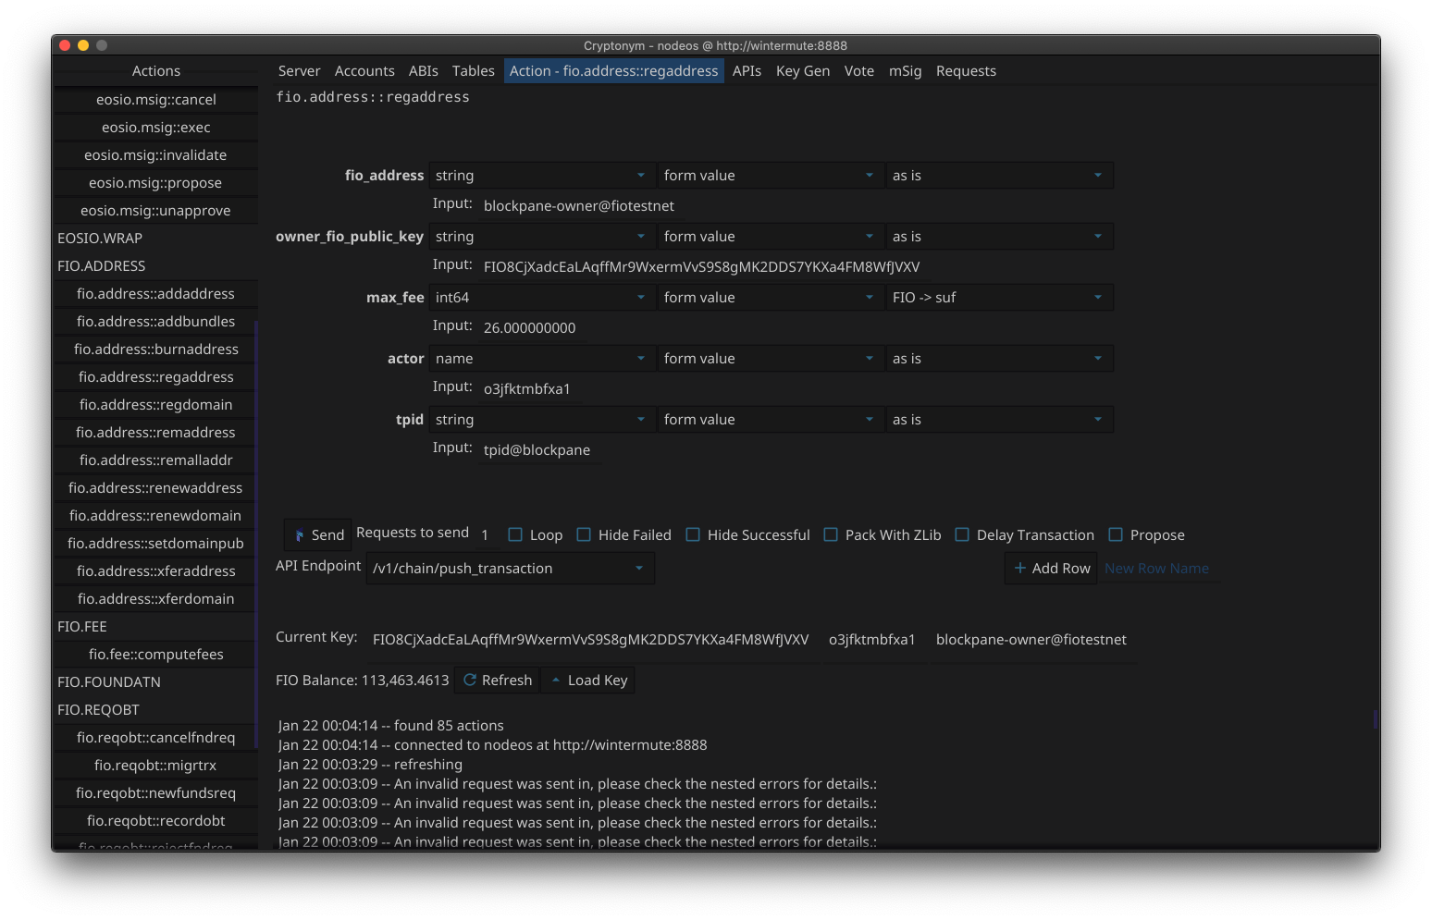Switch to the Key Gen tab
1432x920 pixels.
tap(802, 71)
